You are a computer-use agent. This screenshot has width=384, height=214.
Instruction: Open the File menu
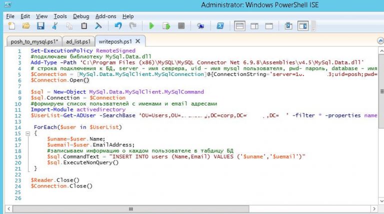(x=10, y=16)
